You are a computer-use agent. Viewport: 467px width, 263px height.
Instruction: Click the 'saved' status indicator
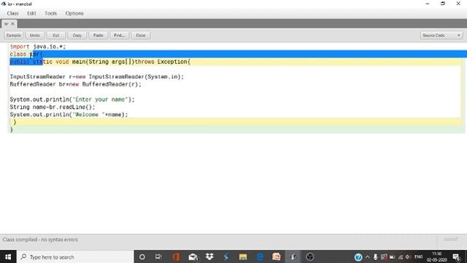(x=451, y=240)
